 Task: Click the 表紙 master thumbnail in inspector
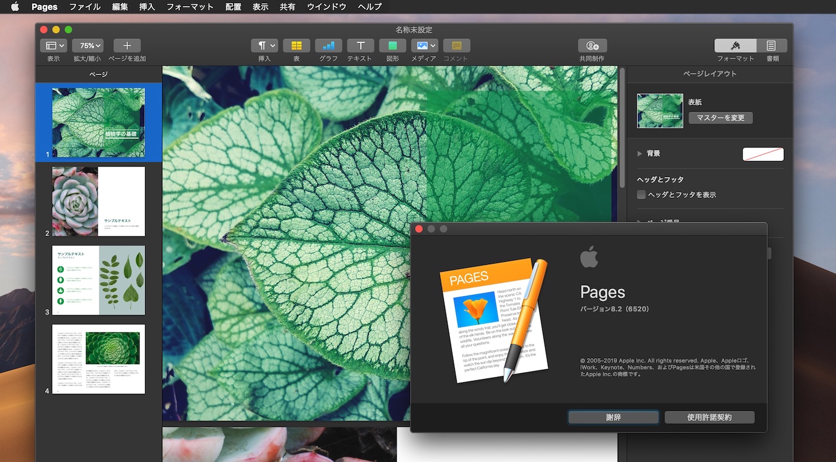point(660,111)
